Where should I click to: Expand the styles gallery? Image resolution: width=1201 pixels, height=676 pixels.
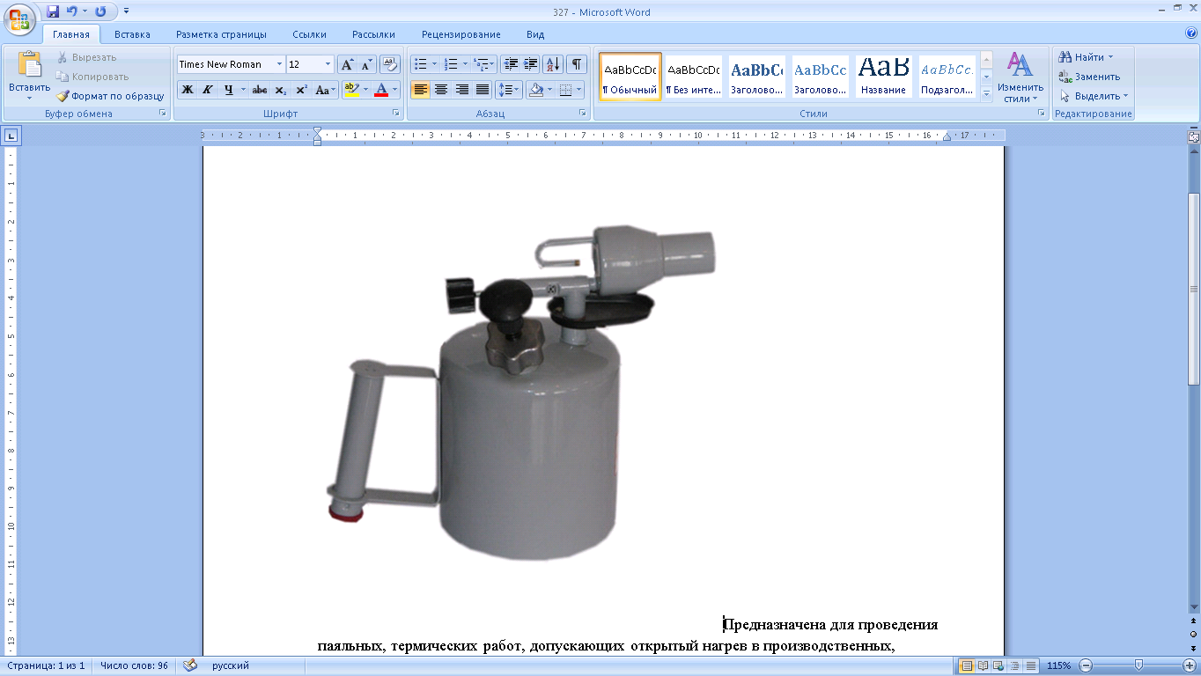pos(986,93)
